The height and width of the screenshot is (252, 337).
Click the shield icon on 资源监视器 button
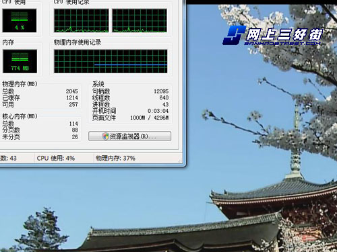[106, 136]
